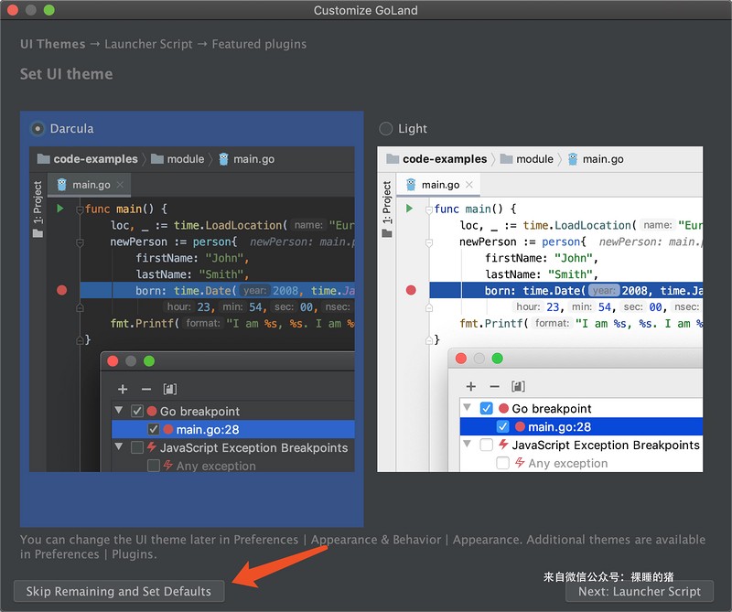The height and width of the screenshot is (612, 732).
Task: Click the Light label text
Action: pyautogui.click(x=413, y=128)
